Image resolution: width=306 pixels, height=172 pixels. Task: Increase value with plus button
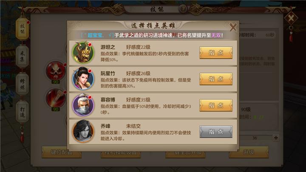pos(276,138)
